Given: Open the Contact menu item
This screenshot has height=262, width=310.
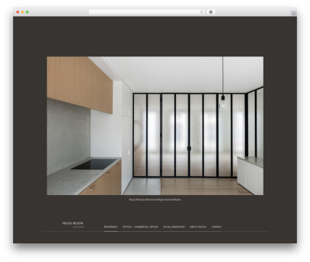Looking at the screenshot, I should click(x=216, y=227).
